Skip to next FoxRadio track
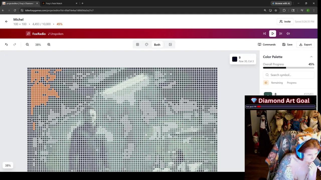This screenshot has height=180, width=321. point(281,33)
